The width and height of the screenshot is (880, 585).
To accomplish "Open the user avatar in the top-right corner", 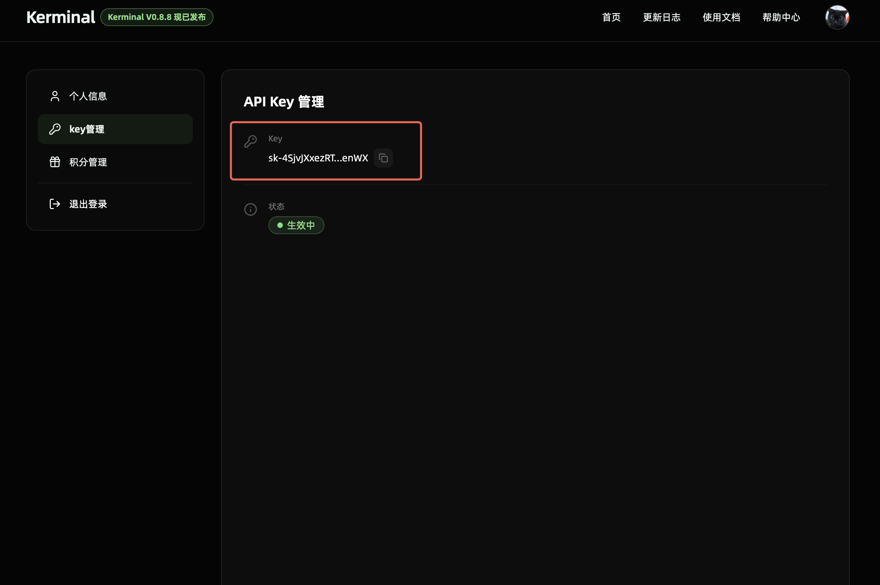I will coord(837,17).
